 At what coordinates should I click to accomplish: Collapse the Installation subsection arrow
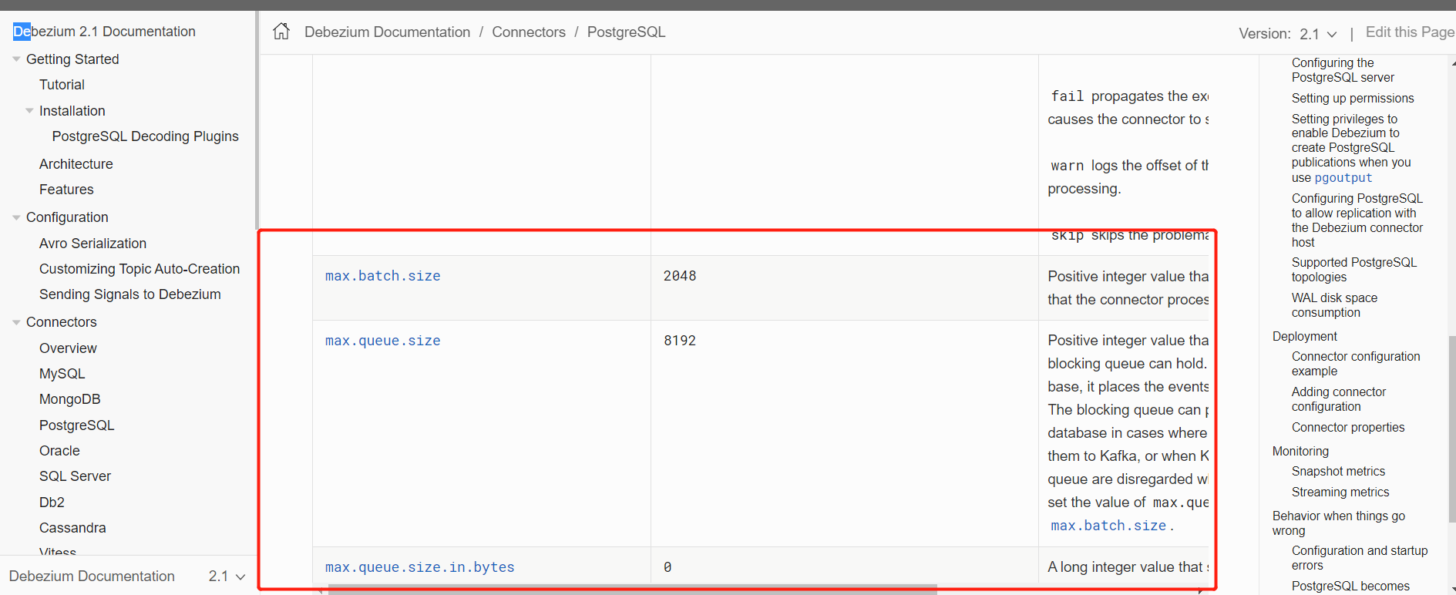point(29,111)
